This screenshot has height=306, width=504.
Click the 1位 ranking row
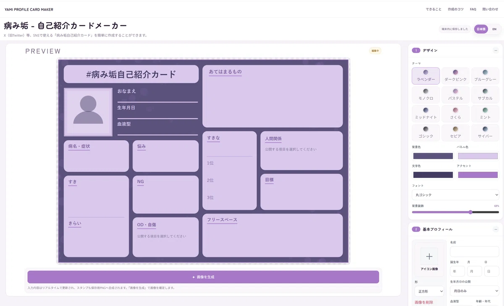[229, 163]
